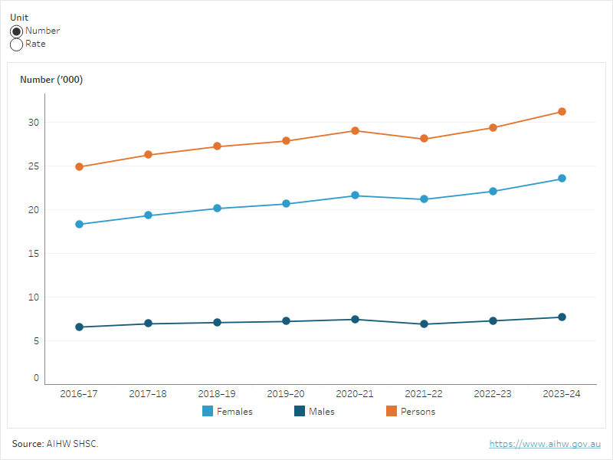
Task: Click the Persons data point for 2023–24
Action: click(x=562, y=112)
